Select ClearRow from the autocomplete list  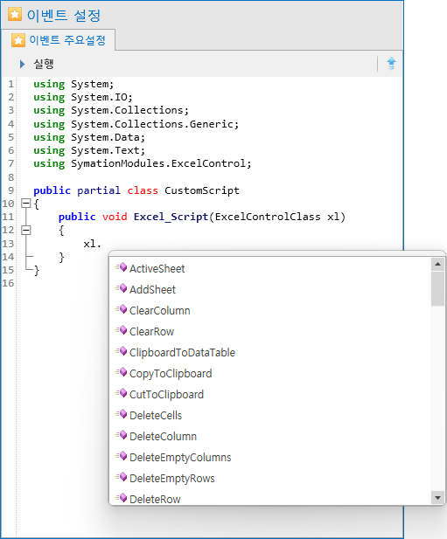coord(151,331)
